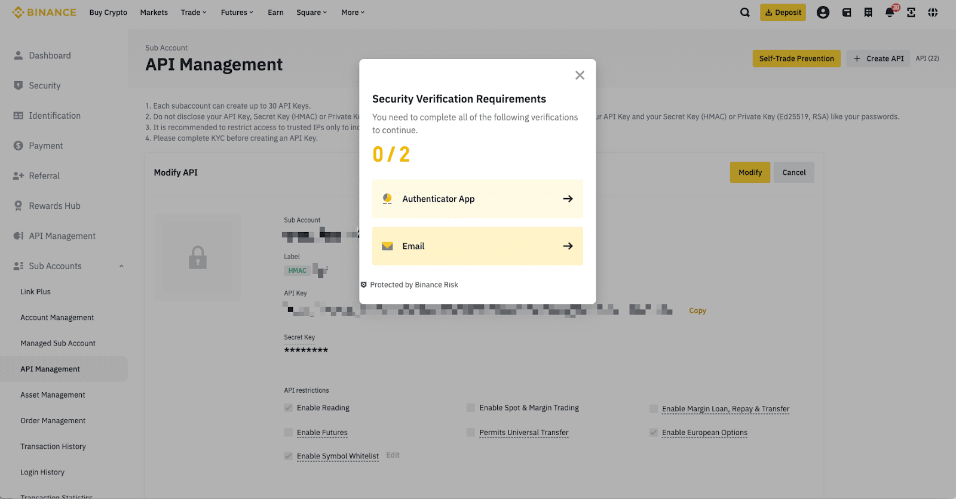This screenshot has height=499, width=956.
Task: Click the search magnifier icon
Action: 744,13
